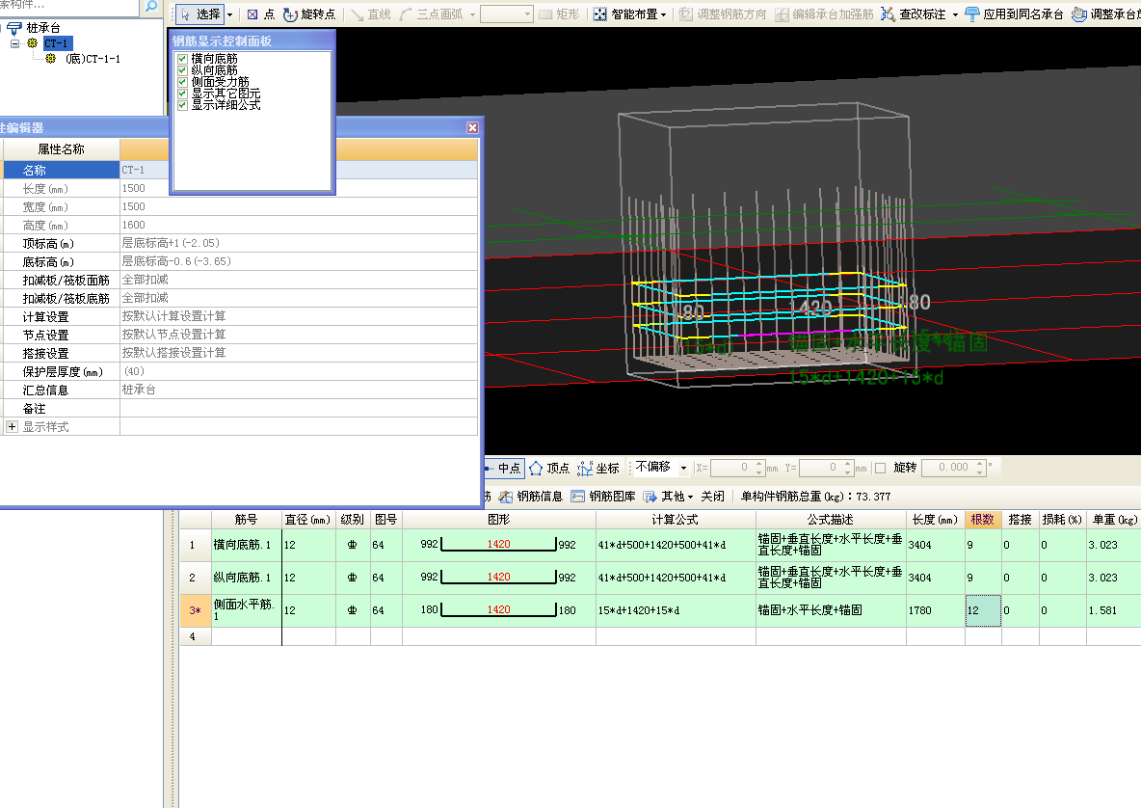1141x808 pixels.
Task: Click the 筋号 column header
Action: (246, 519)
